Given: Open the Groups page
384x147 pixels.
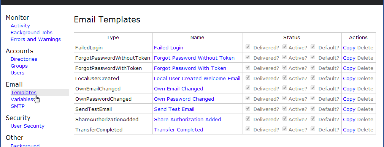Looking at the screenshot, I should (19, 66).
